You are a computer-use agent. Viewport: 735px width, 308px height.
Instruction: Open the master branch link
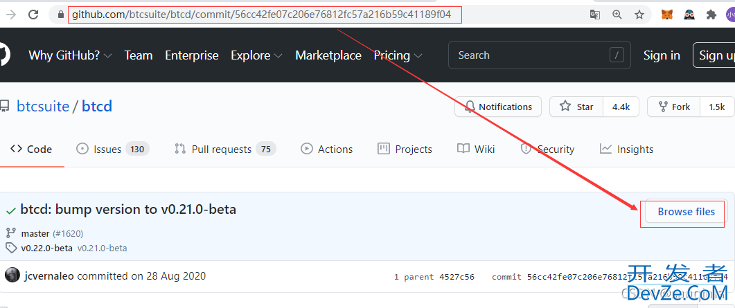pyautogui.click(x=35, y=233)
